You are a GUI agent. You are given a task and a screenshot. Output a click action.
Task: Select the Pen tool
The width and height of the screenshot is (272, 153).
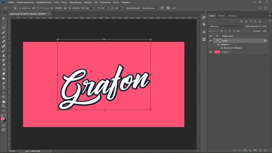tap(3, 83)
